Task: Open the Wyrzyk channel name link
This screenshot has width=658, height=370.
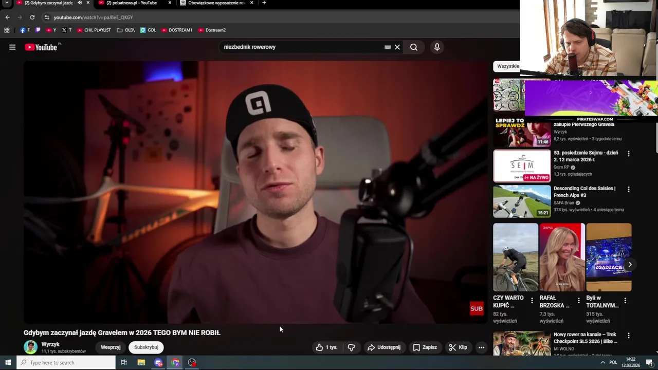Action: point(50,344)
